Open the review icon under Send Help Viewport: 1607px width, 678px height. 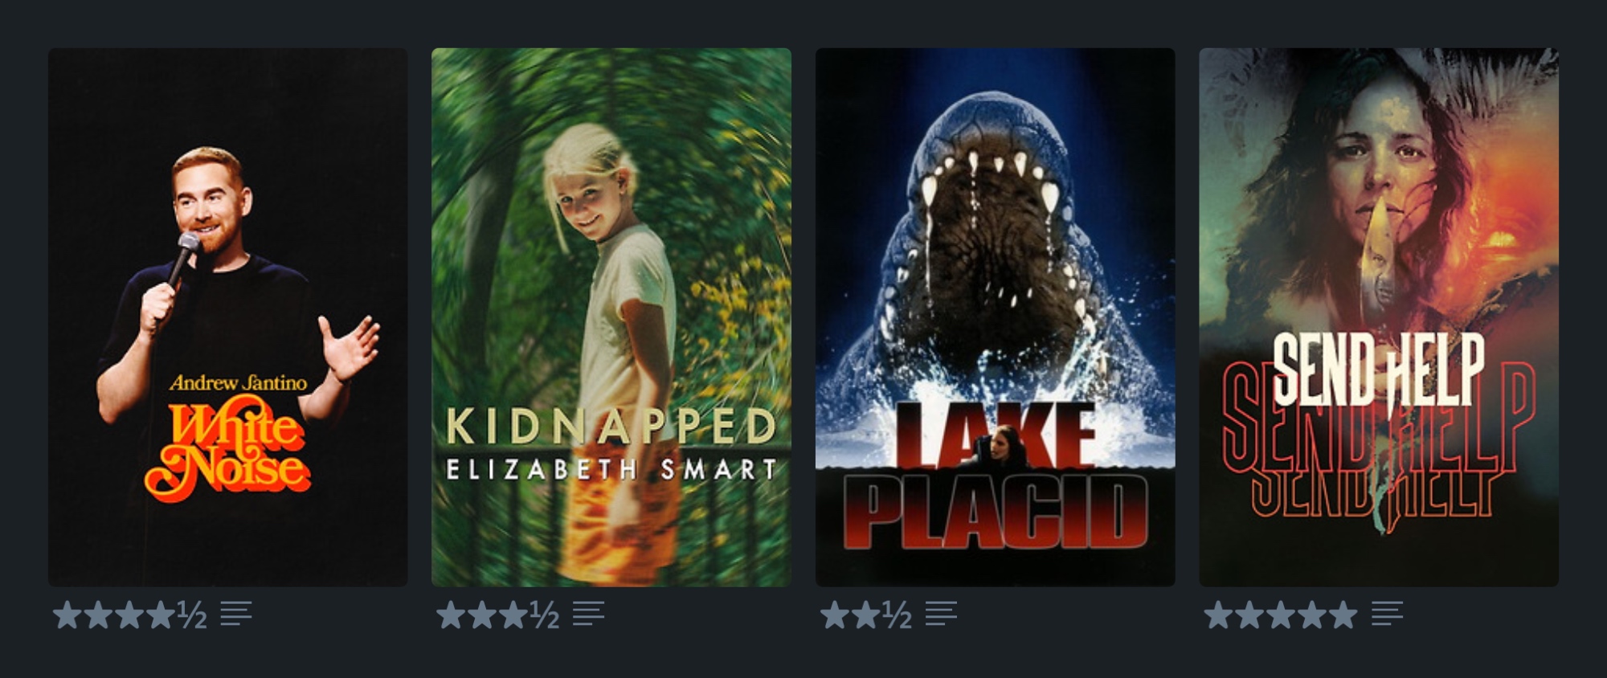(1387, 615)
